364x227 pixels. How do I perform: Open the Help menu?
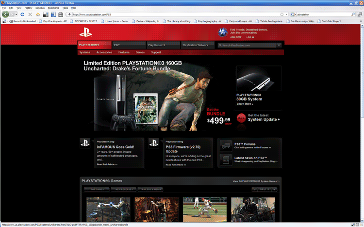[x=74, y=8]
